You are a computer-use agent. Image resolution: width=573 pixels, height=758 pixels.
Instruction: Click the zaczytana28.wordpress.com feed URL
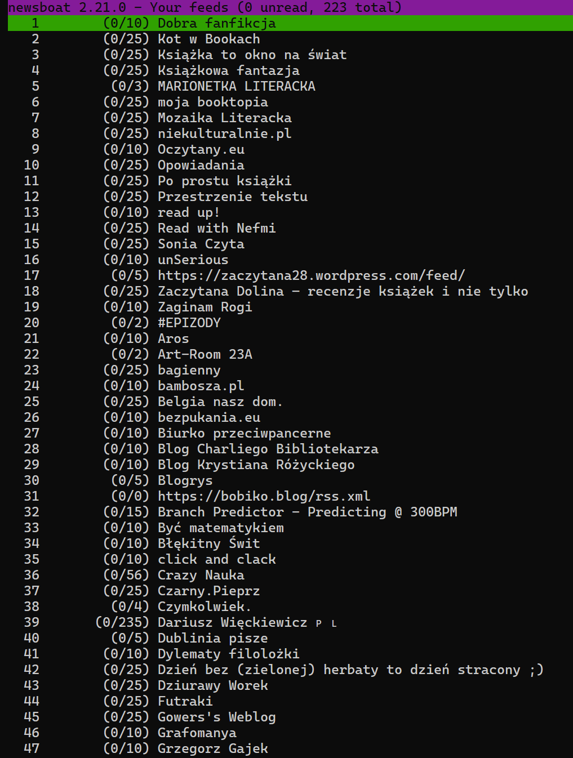(x=311, y=275)
